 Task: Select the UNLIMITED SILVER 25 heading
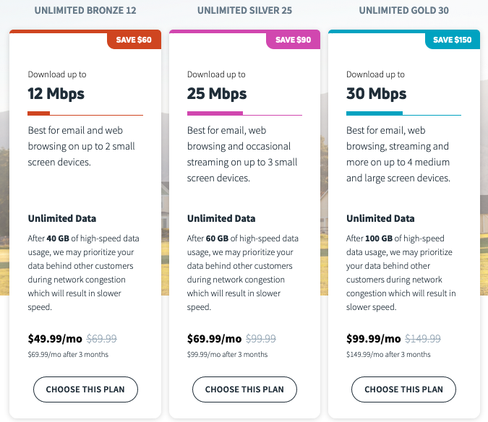[x=244, y=10]
